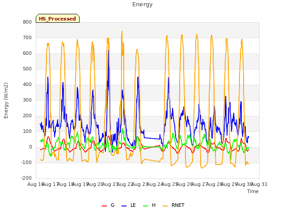
Task: Click the -200 y-axis tick label
Action: click(26, 178)
